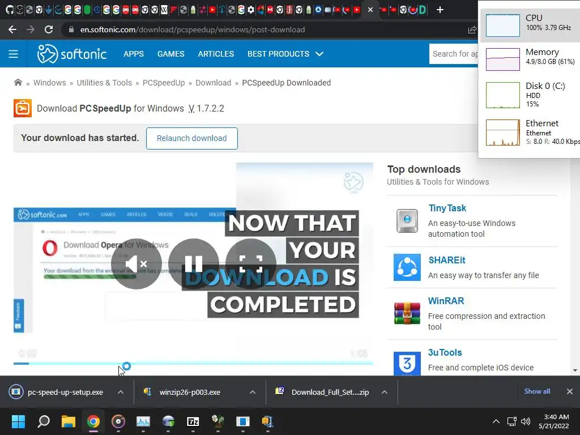Image resolution: width=580 pixels, height=435 pixels.
Task: Open the ARTICLES menu
Action: pos(216,54)
